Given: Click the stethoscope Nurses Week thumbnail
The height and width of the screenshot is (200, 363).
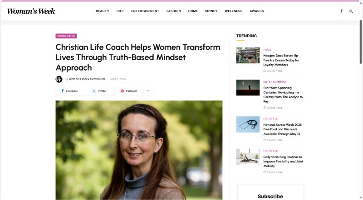Looking at the screenshot, I should (248, 124).
